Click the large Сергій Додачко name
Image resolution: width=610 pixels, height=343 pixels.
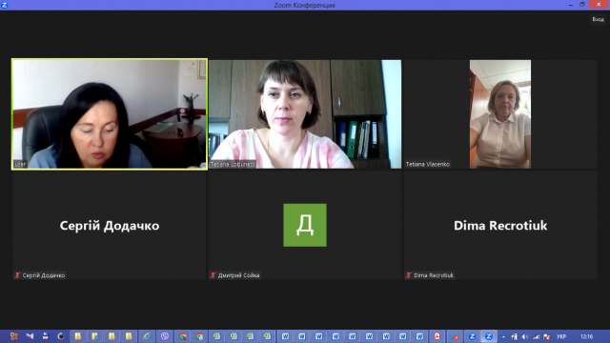[110, 226]
